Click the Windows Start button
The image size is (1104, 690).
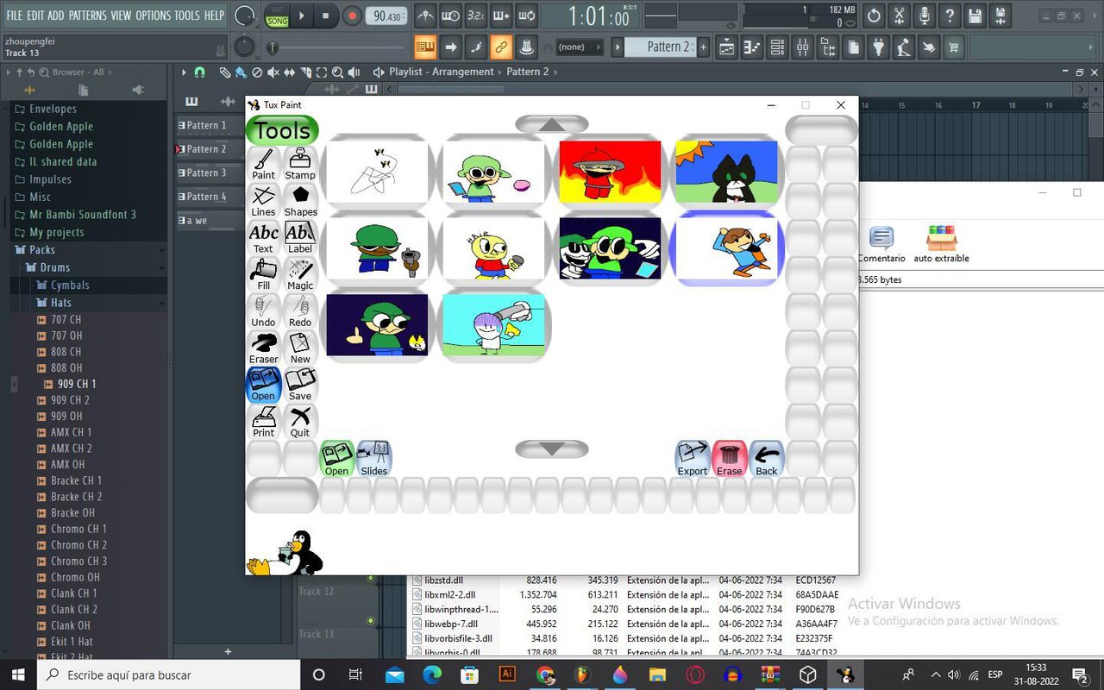pos(18,674)
